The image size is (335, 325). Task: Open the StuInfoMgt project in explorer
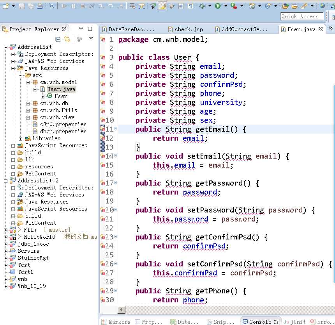[x=33, y=258]
